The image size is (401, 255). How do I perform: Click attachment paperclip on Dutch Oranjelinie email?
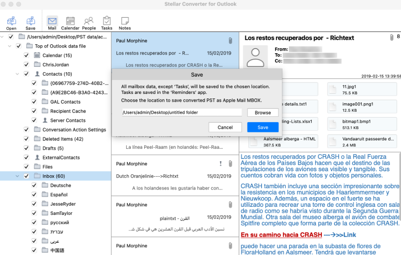(230, 164)
